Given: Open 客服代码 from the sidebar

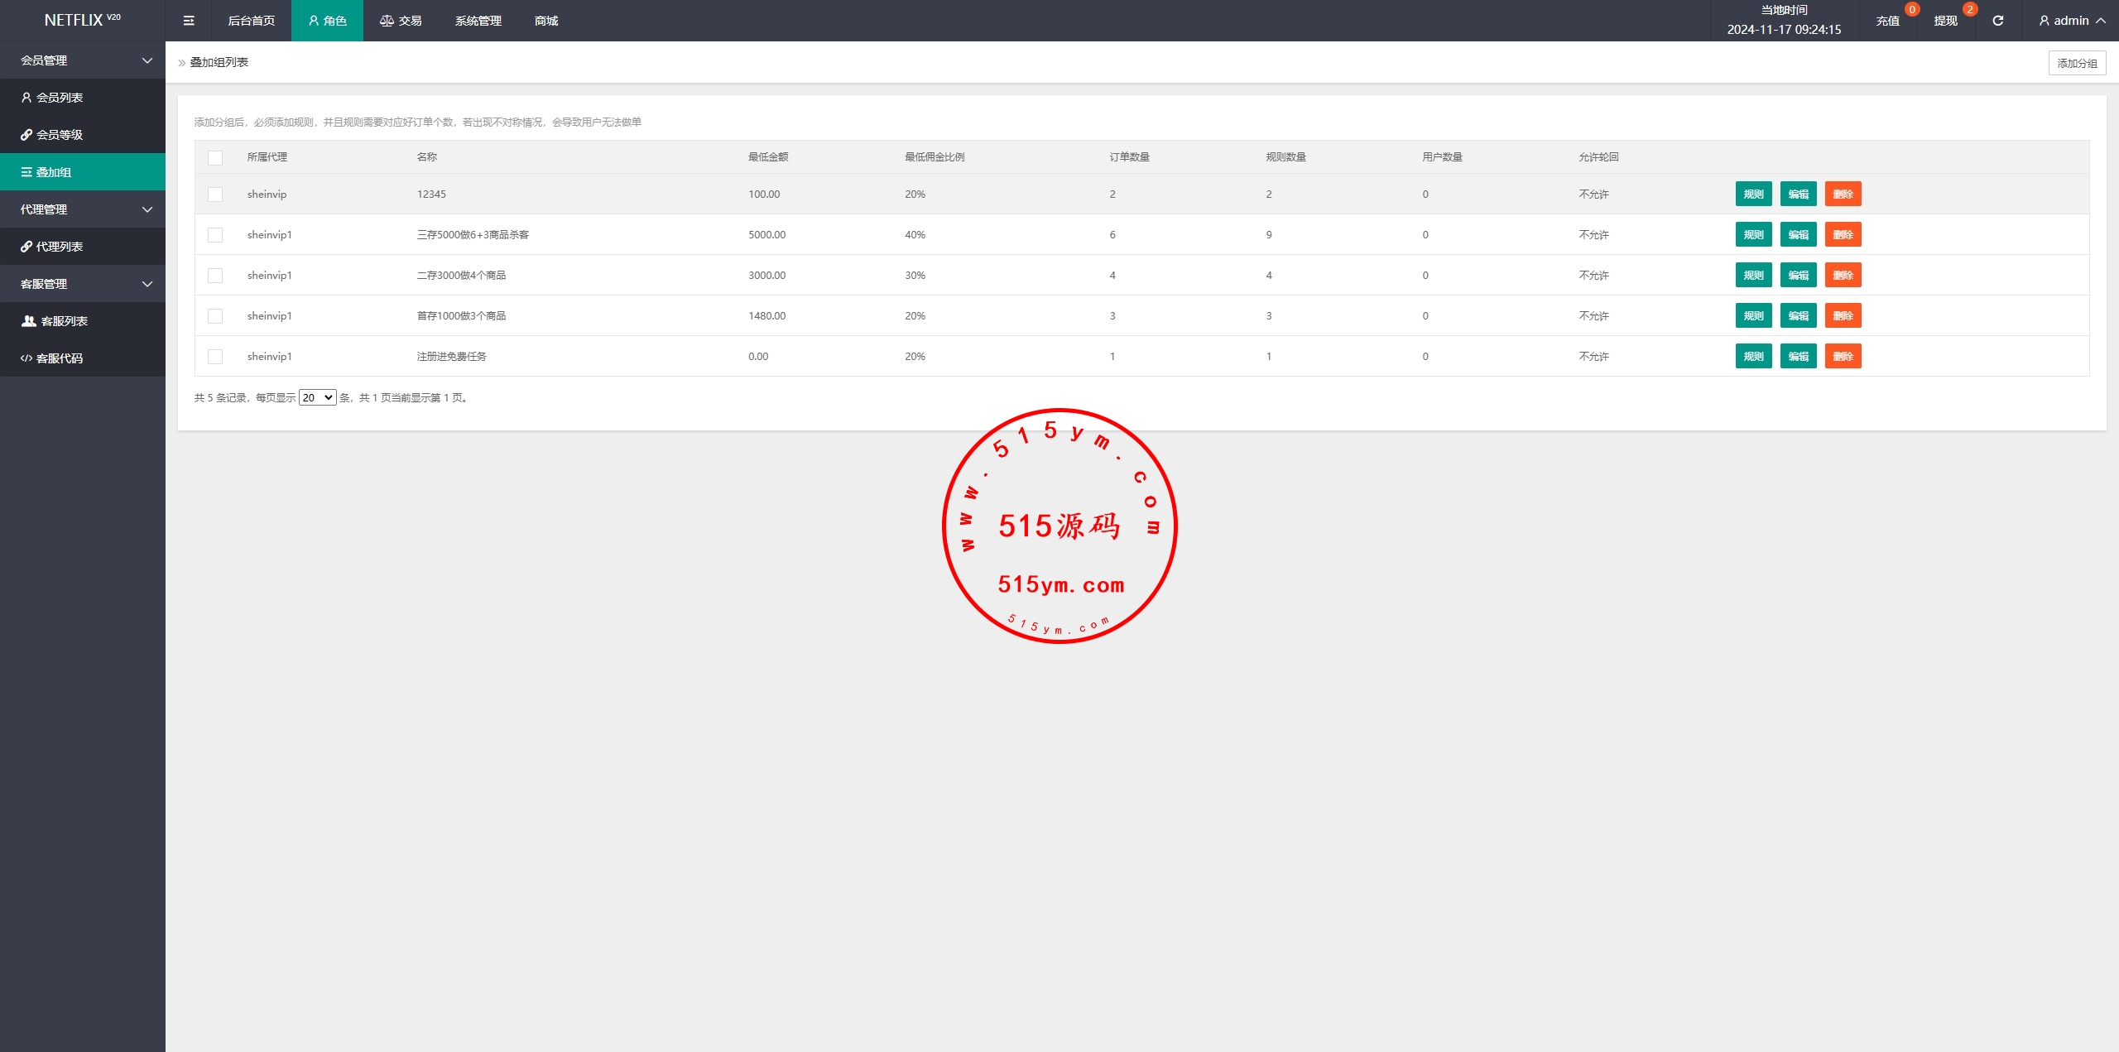Looking at the screenshot, I should point(60,358).
